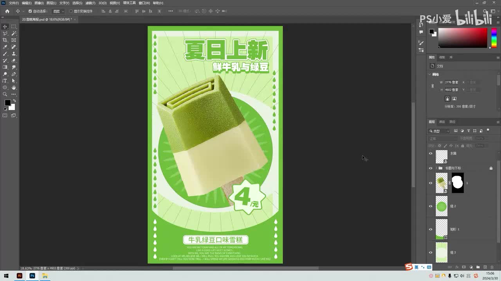This screenshot has width=501, height=281.
Task: Click the foreground color black swatch
Action: tap(7, 103)
